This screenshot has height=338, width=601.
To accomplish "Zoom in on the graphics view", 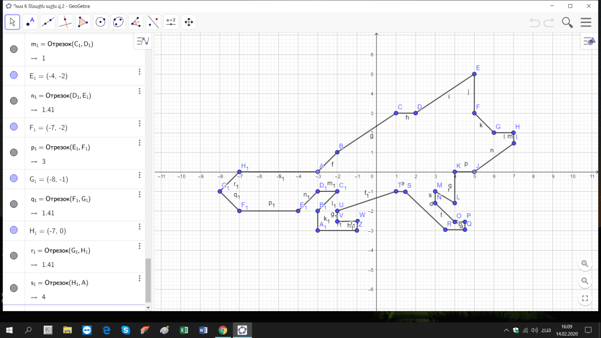I will [585, 263].
